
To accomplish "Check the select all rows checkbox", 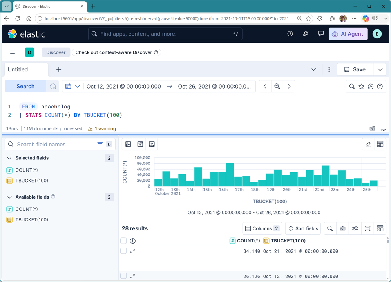I will [x=123, y=241].
